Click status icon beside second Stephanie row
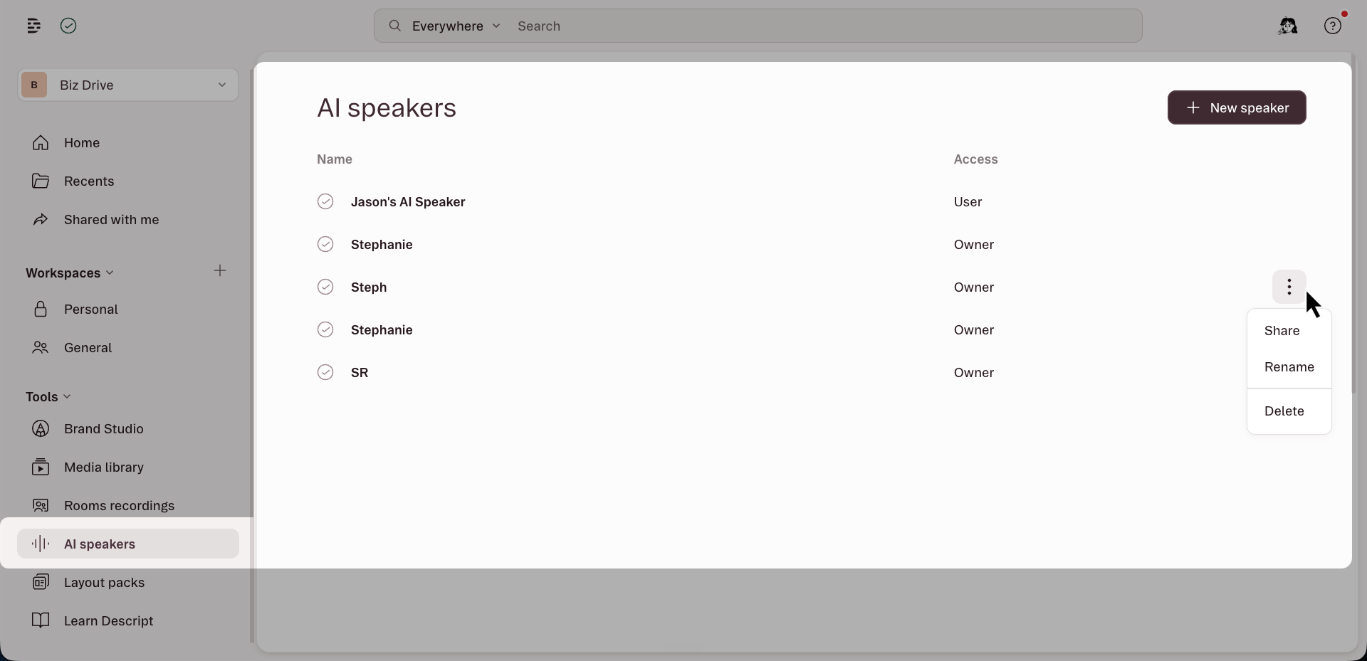The height and width of the screenshot is (661, 1367). pyautogui.click(x=325, y=329)
